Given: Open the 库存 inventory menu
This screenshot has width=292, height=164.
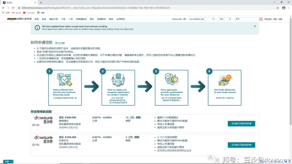Looking at the screenshot, I should click(44, 19).
